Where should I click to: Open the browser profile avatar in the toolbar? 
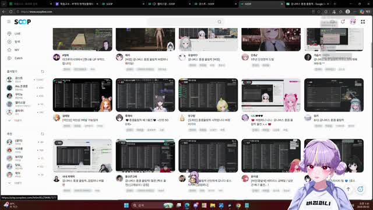coord(347,12)
